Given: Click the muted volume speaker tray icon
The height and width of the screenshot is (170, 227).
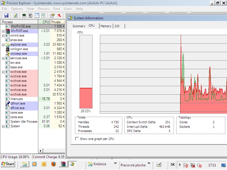Looking at the screenshot, I should (199, 165).
